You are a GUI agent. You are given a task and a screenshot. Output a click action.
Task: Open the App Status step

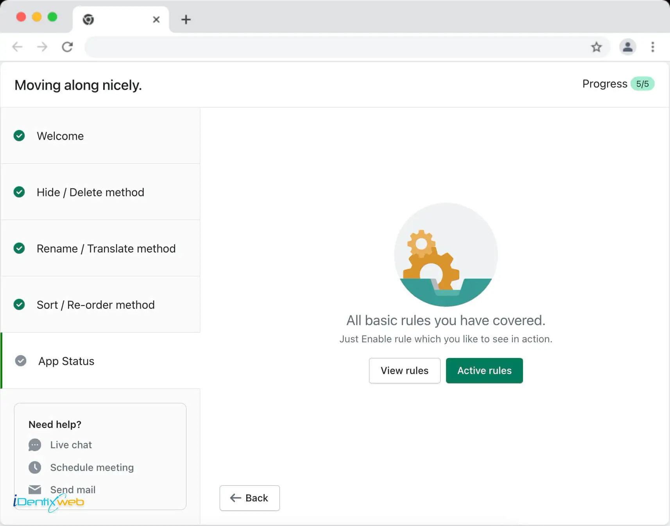click(66, 361)
